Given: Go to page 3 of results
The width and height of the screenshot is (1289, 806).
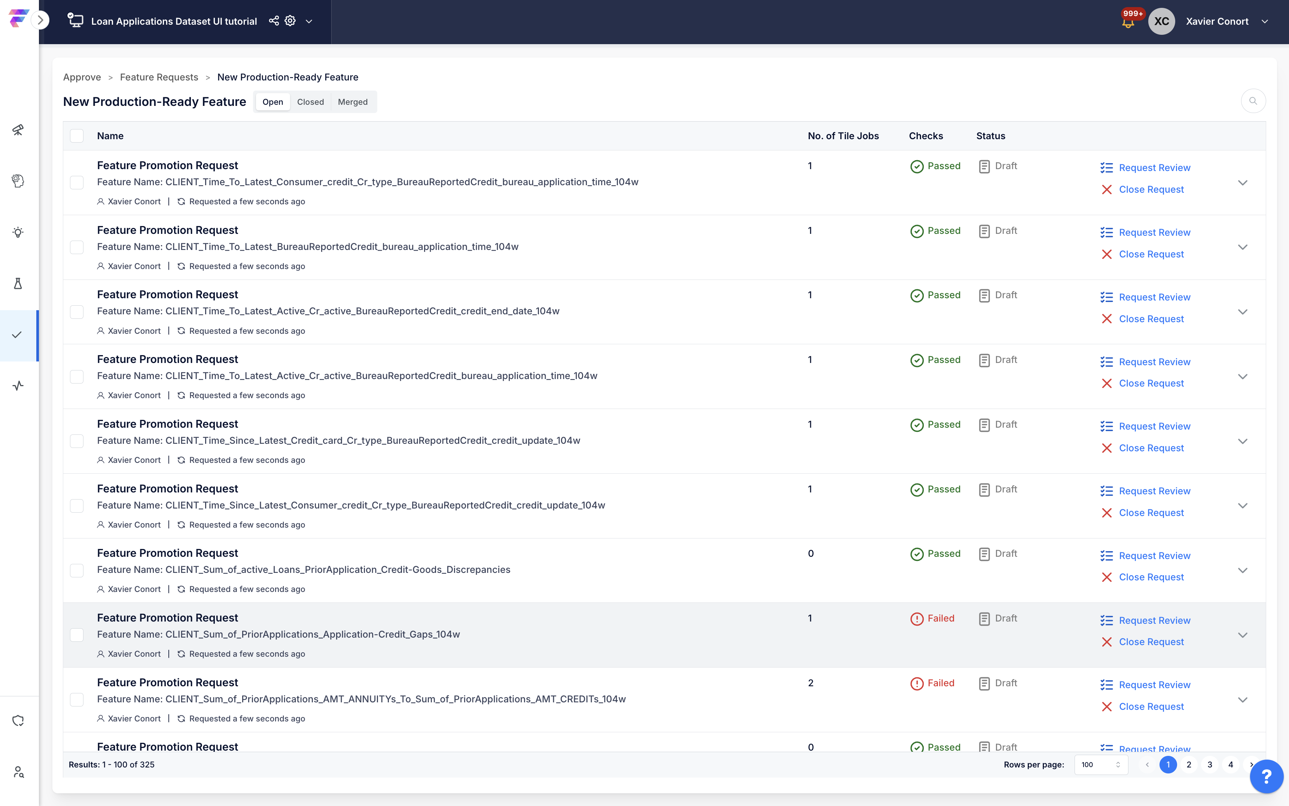Looking at the screenshot, I should click(x=1210, y=764).
